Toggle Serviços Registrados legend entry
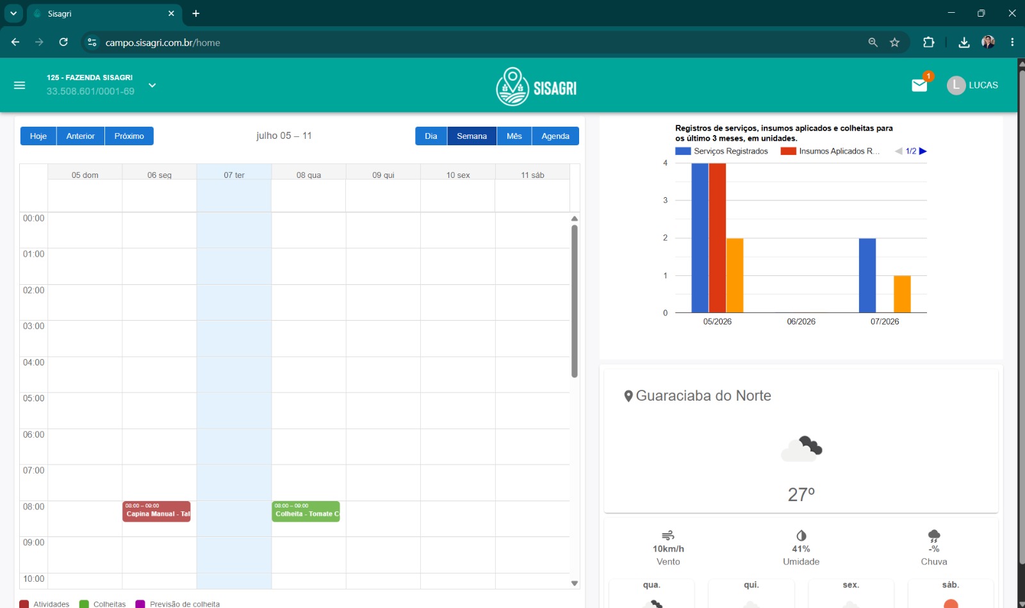This screenshot has height=608, width=1025. coord(722,151)
